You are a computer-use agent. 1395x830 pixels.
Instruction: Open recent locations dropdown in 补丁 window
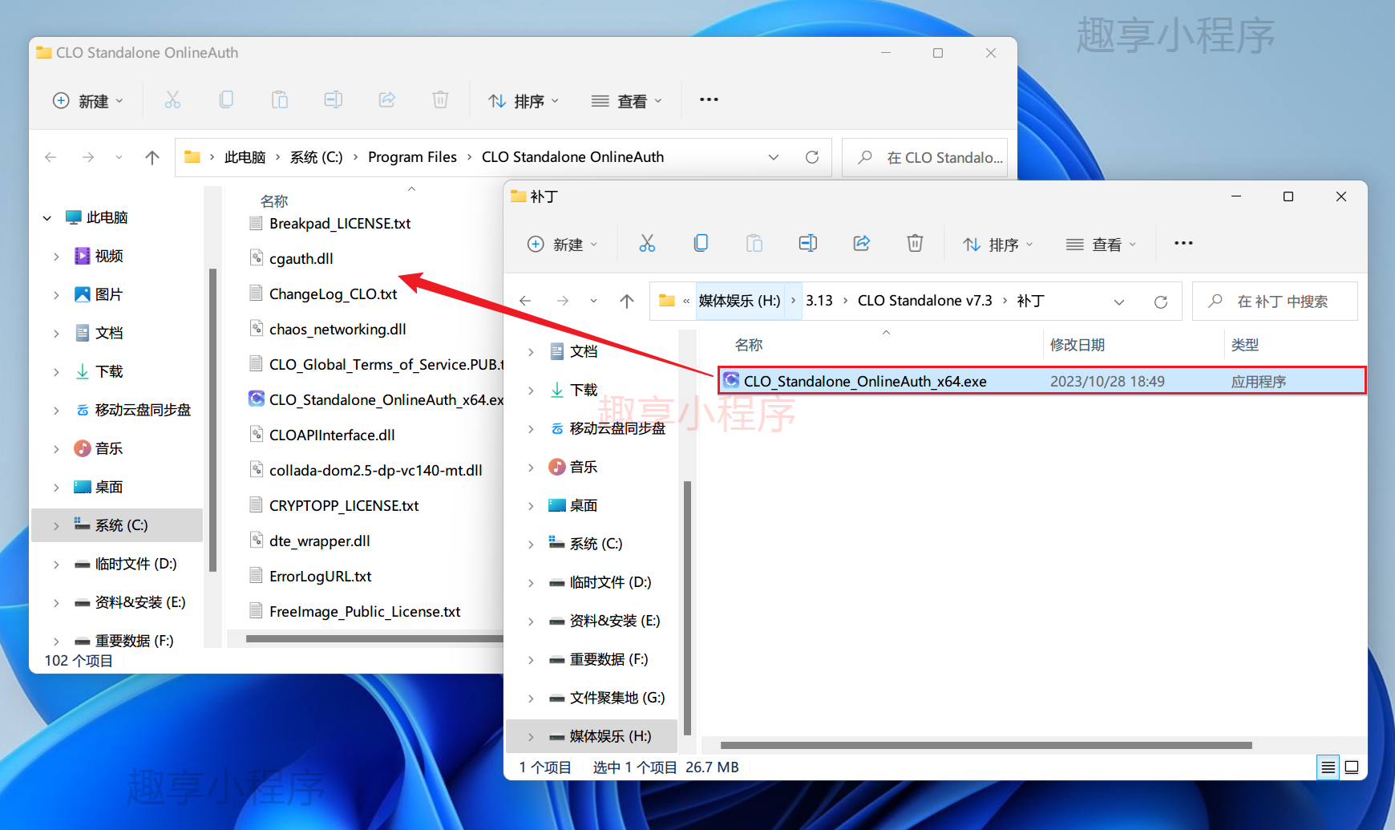click(593, 301)
